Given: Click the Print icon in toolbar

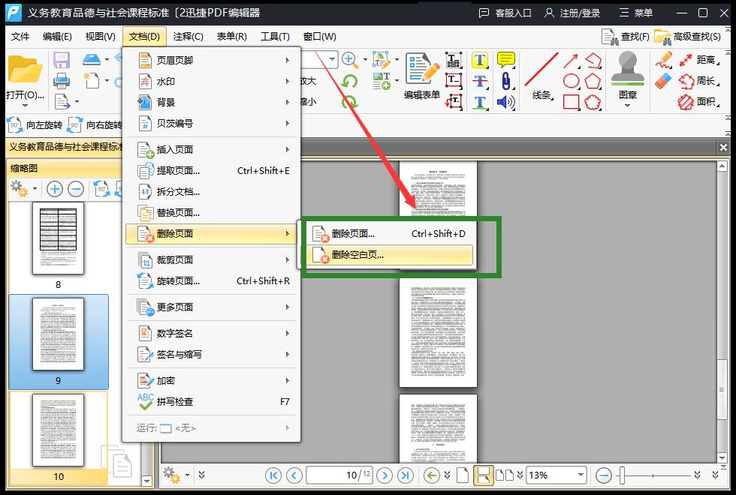Looking at the screenshot, I should (x=62, y=80).
